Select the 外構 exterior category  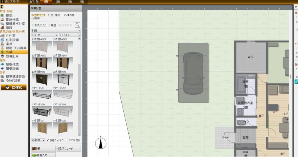14,52
